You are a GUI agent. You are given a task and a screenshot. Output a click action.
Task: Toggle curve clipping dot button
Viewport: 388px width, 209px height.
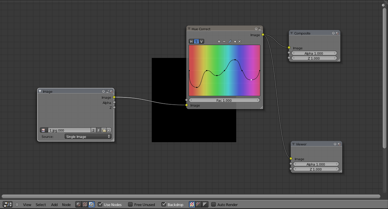click(235, 42)
